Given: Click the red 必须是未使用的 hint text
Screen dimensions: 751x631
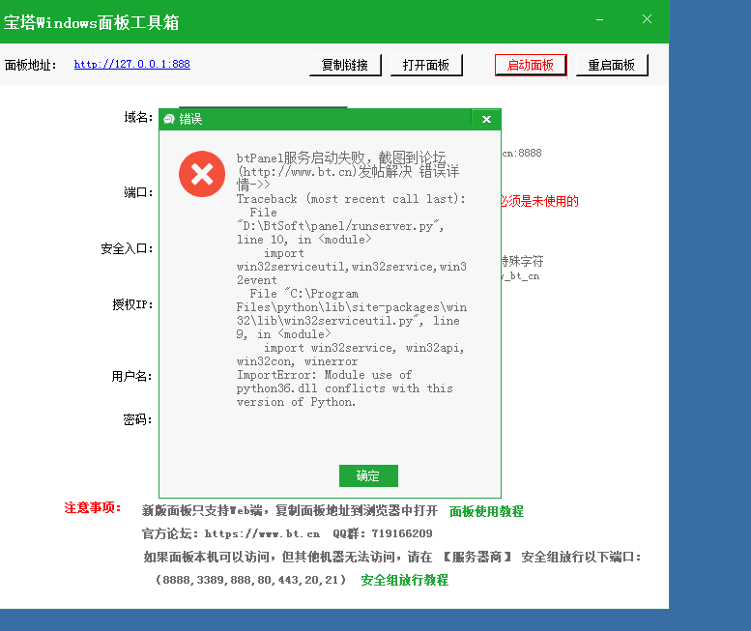Looking at the screenshot, I should (539, 201).
